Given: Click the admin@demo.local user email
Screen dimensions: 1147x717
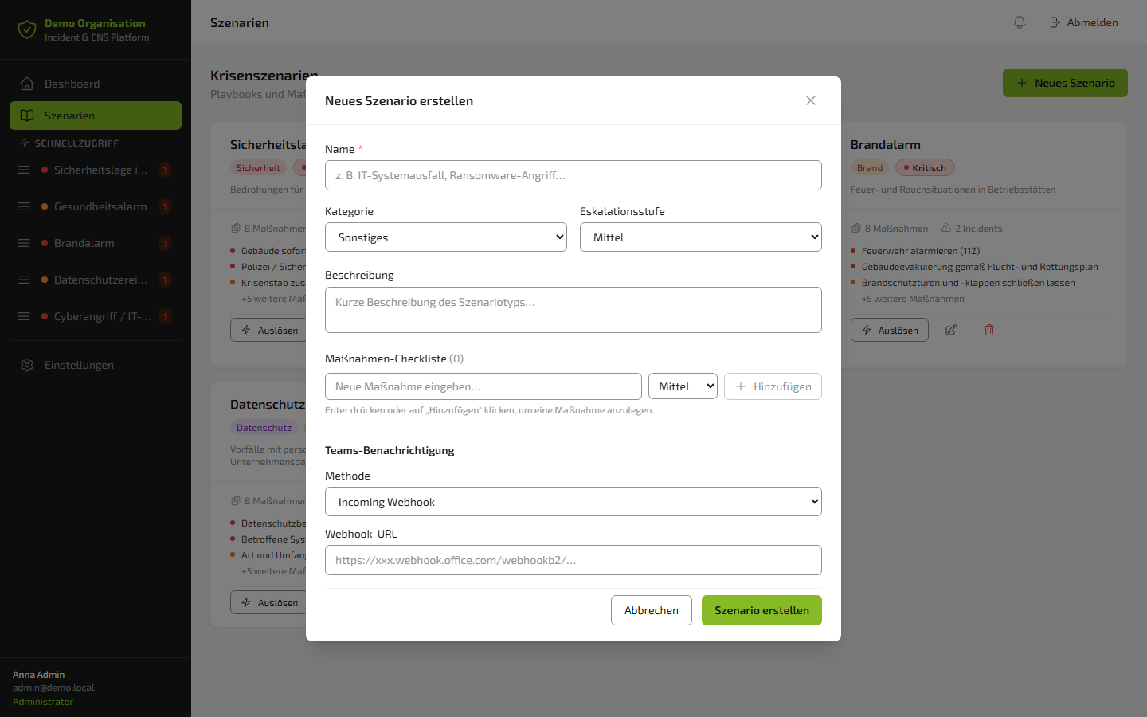Looking at the screenshot, I should point(53,688).
